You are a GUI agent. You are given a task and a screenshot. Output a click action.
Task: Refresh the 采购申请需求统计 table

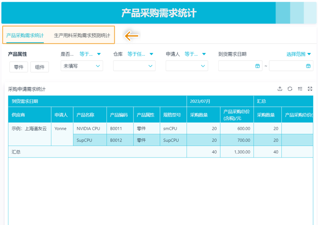click(290, 89)
